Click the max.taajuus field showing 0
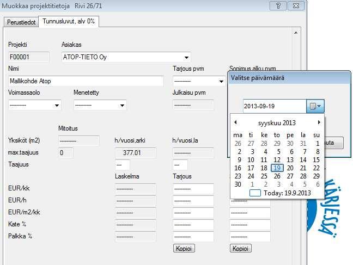Screen dimensions: 353x265 tap(65, 153)
